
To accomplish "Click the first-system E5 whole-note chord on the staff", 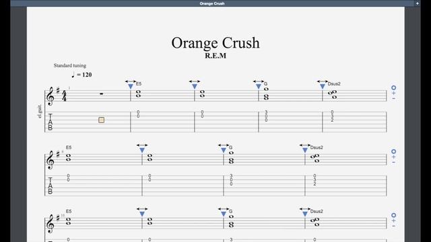I will click(138, 94).
